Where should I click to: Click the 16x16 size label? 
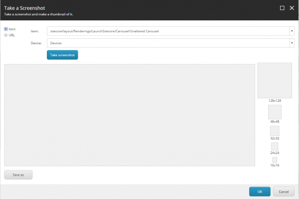[275, 165]
